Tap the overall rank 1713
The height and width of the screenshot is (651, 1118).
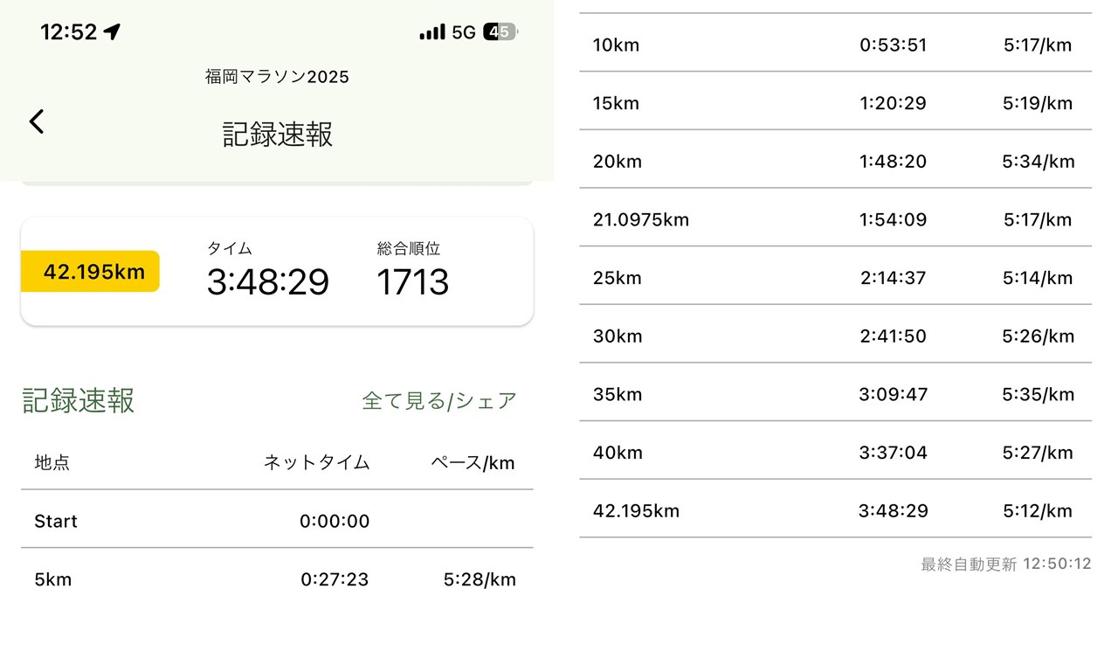tap(412, 282)
